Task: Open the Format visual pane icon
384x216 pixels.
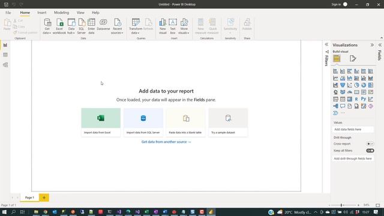Action: [x=353, y=58]
